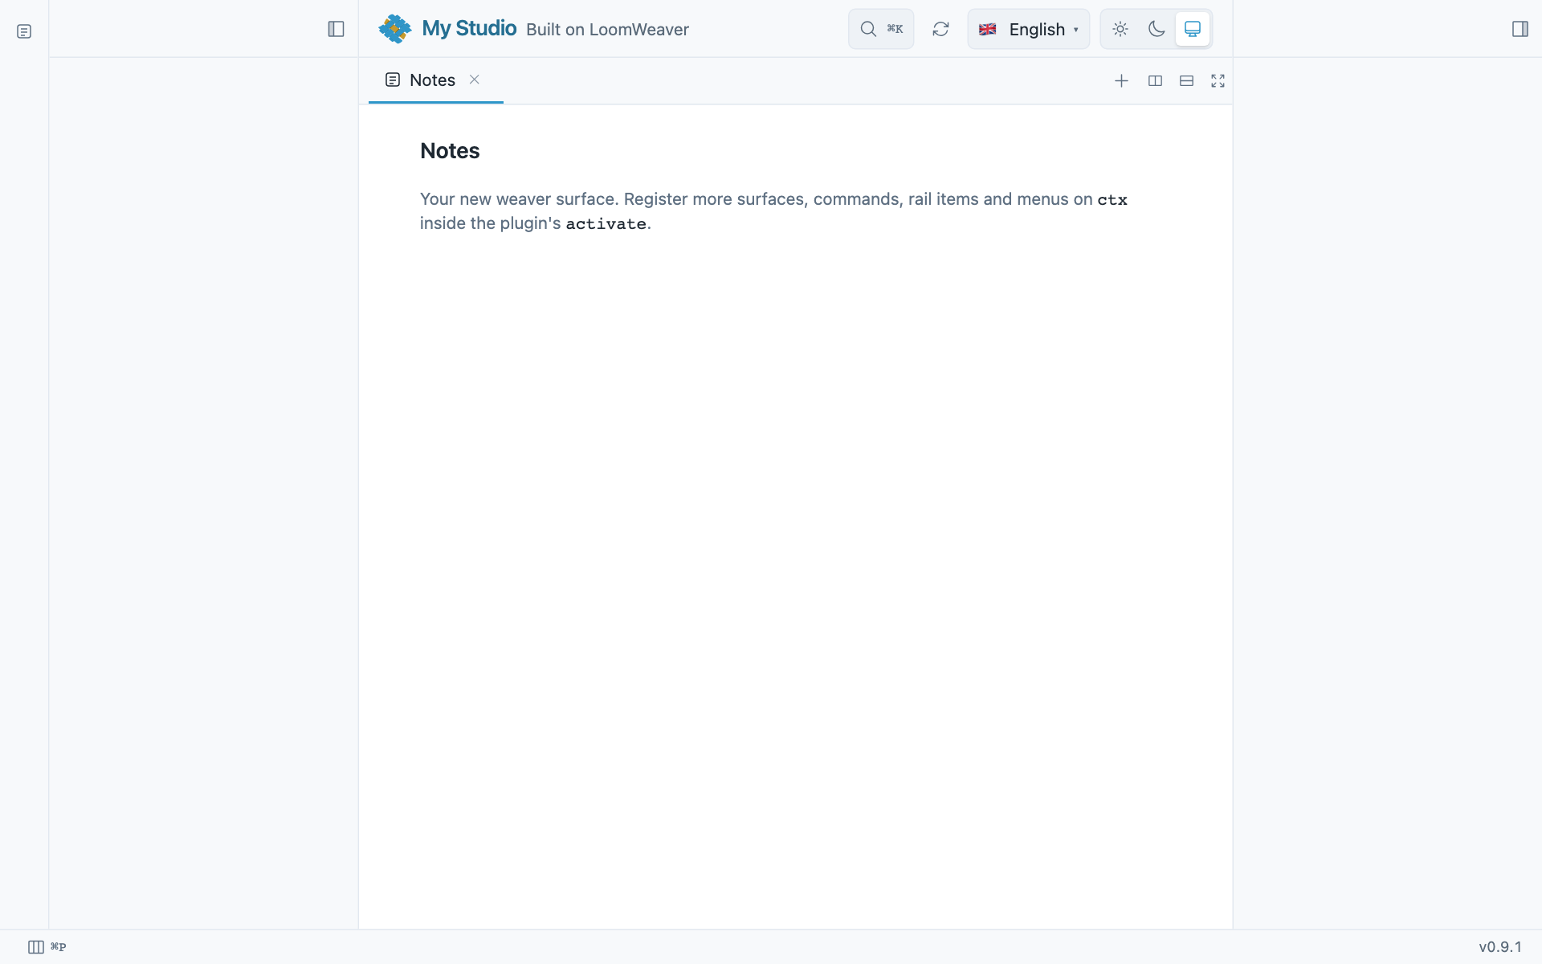Click the Notes heading
Image resolution: width=1542 pixels, height=964 pixels.
450,151
